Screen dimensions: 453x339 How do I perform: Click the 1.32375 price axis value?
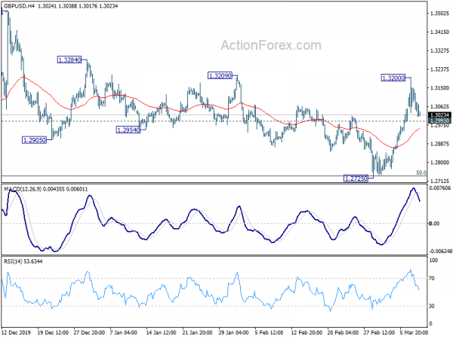pos(439,69)
